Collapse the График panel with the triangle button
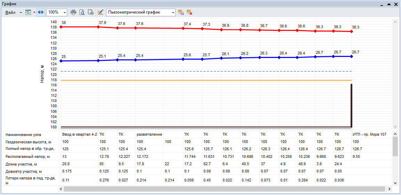The width and height of the screenshot is (401, 195). (389, 4)
